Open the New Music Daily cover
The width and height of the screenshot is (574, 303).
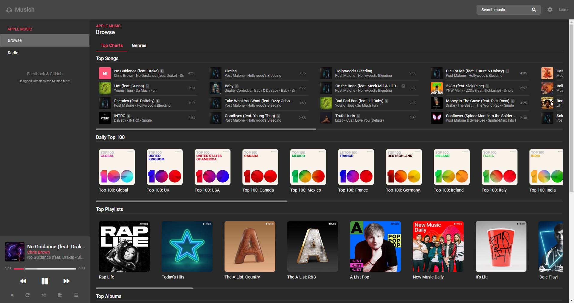tap(438, 247)
